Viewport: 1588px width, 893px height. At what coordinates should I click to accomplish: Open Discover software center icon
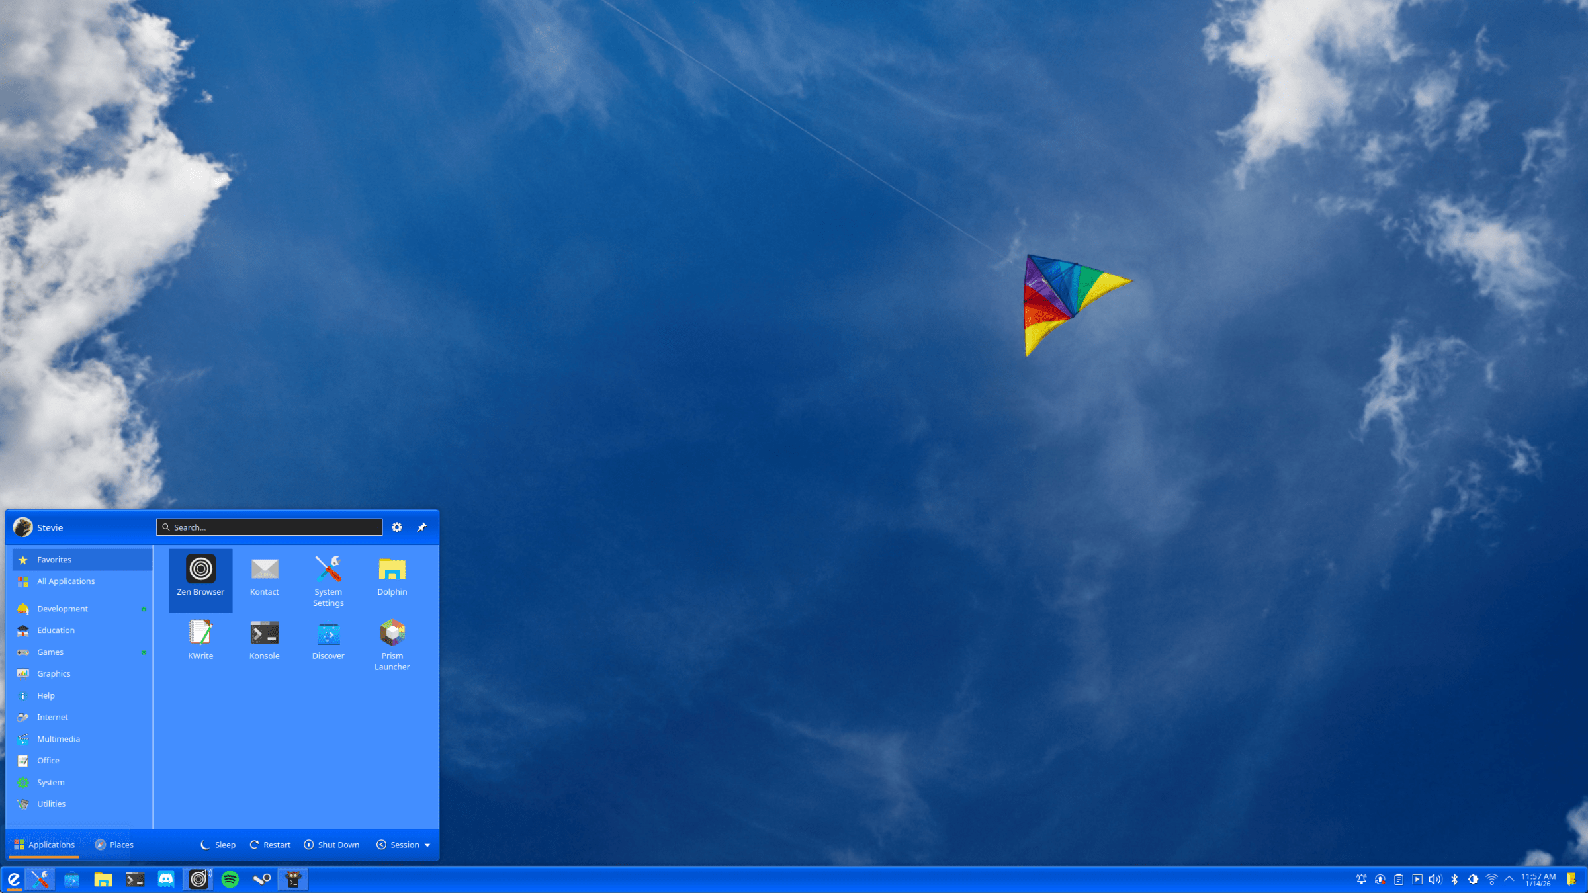328,640
